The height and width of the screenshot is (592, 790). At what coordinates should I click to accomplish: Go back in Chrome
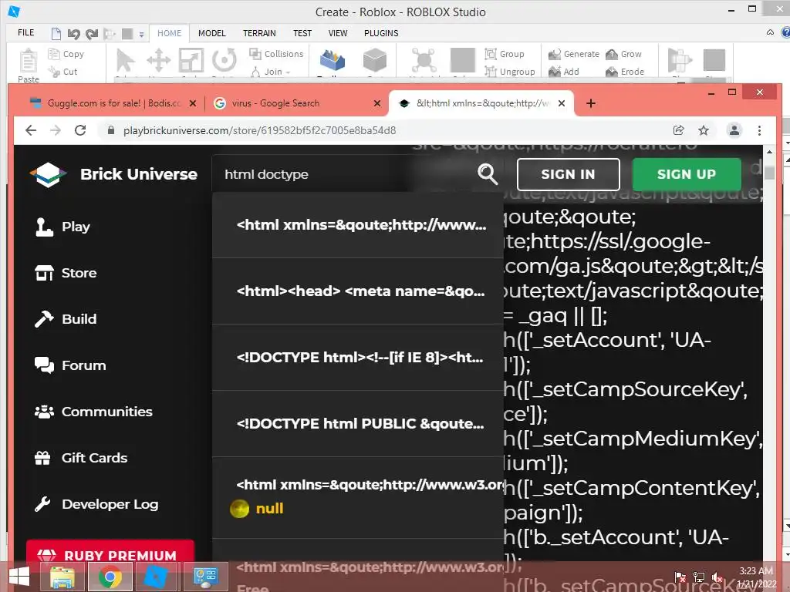[31, 130]
